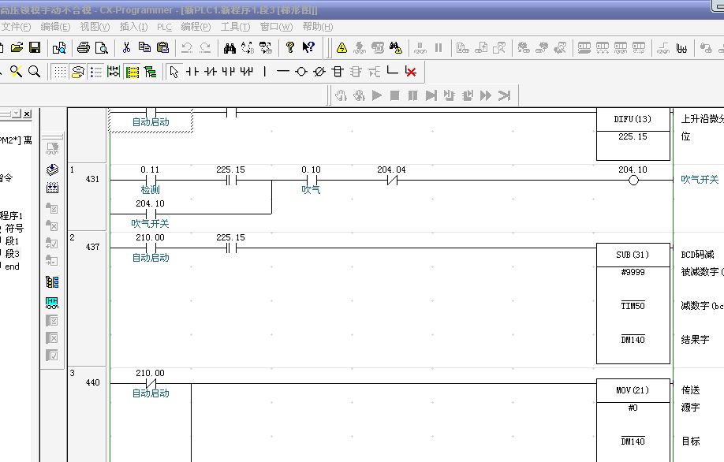Click the Save file toolbar icon
The image size is (724, 462).
(x=34, y=48)
